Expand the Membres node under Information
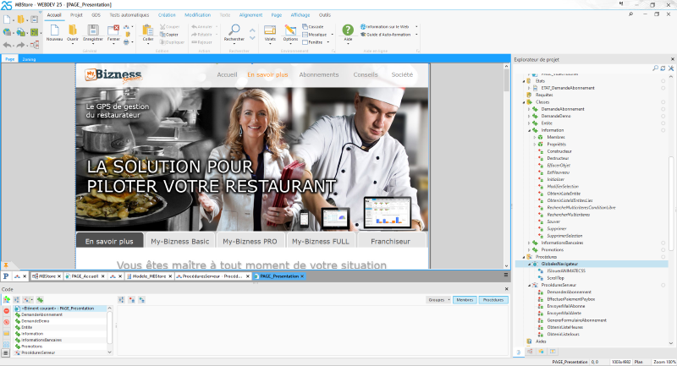The width and height of the screenshot is (677, 366). click(x=535, y=137)
